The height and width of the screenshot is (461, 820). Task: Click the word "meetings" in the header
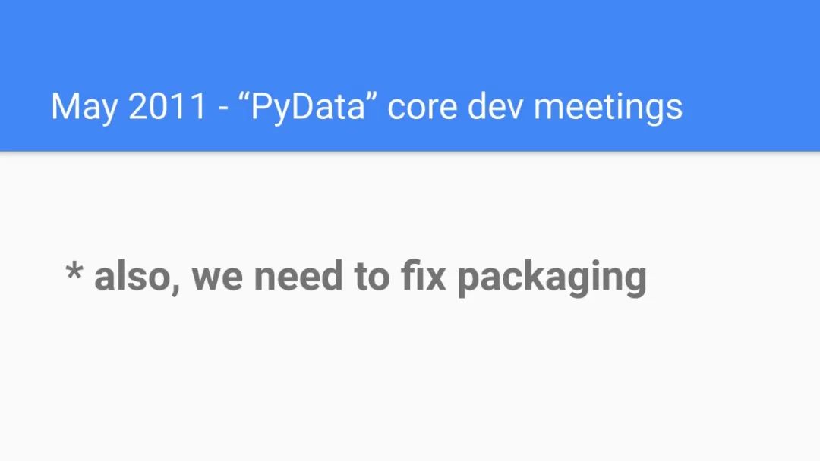pos(607,108)
